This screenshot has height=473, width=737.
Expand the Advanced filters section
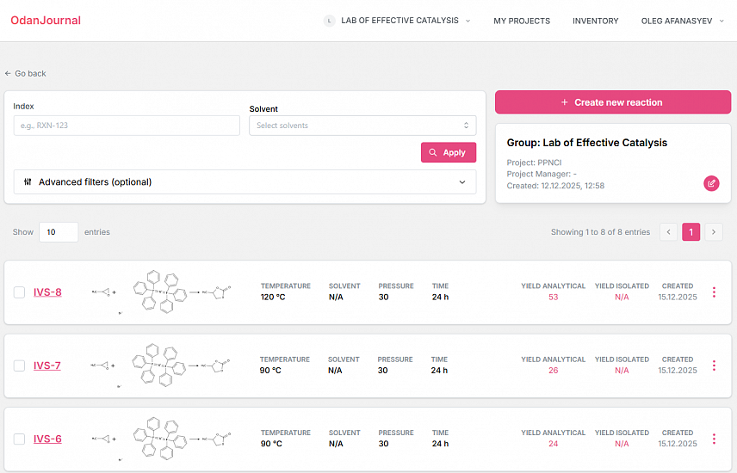[x=245, y=182]
